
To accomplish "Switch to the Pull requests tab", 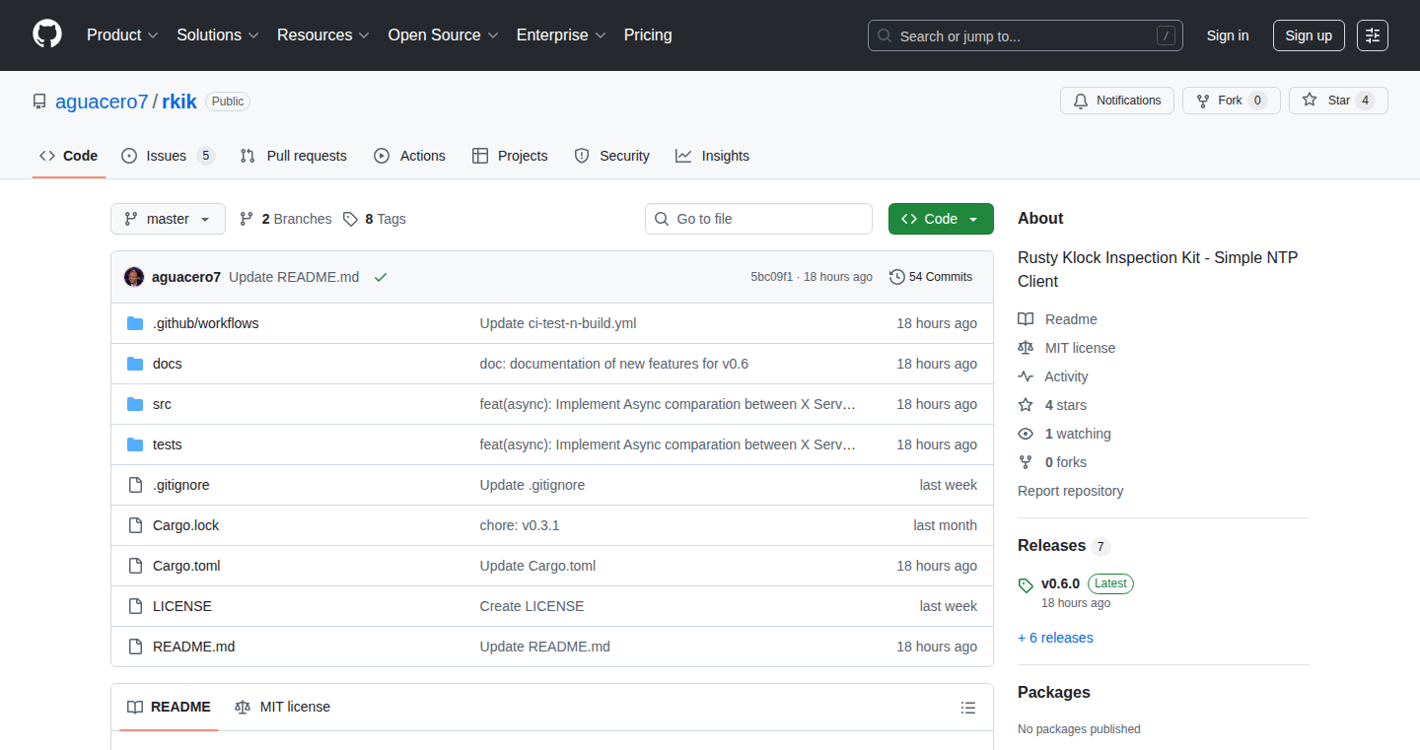I will coord(293,156).
